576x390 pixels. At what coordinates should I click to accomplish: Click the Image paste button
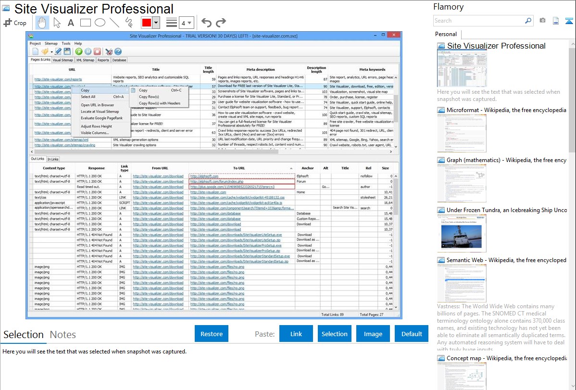click(x=373, y=334)
